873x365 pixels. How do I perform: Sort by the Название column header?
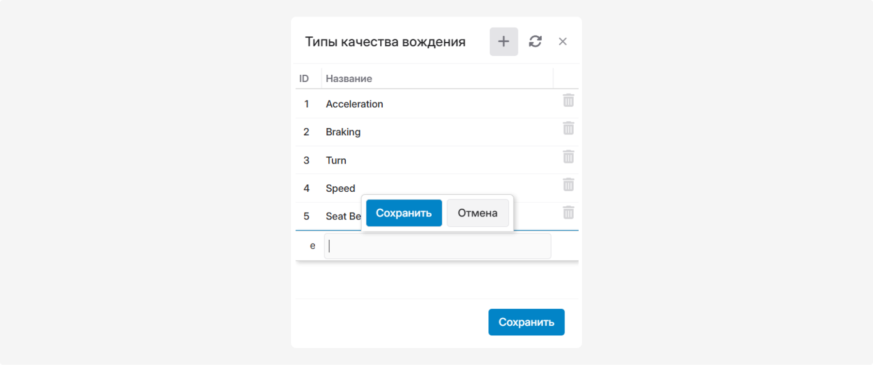point(437,79)
